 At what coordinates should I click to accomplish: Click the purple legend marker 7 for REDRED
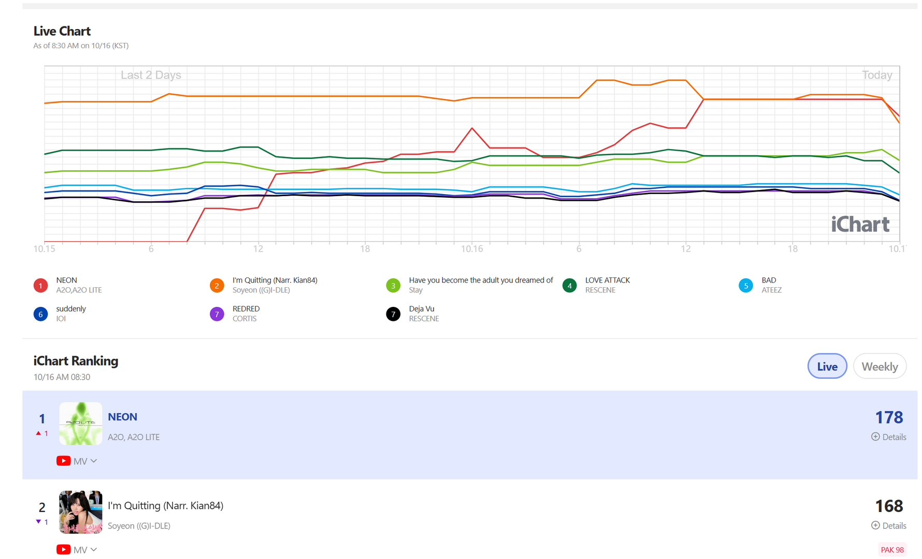click(217, 314)
